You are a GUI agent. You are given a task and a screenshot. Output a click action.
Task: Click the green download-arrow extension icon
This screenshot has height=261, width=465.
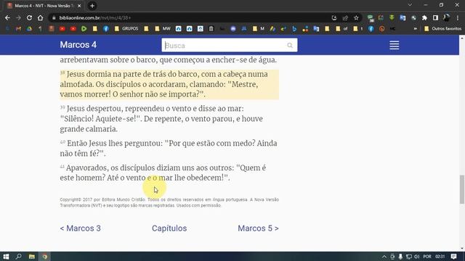point(392,17)
